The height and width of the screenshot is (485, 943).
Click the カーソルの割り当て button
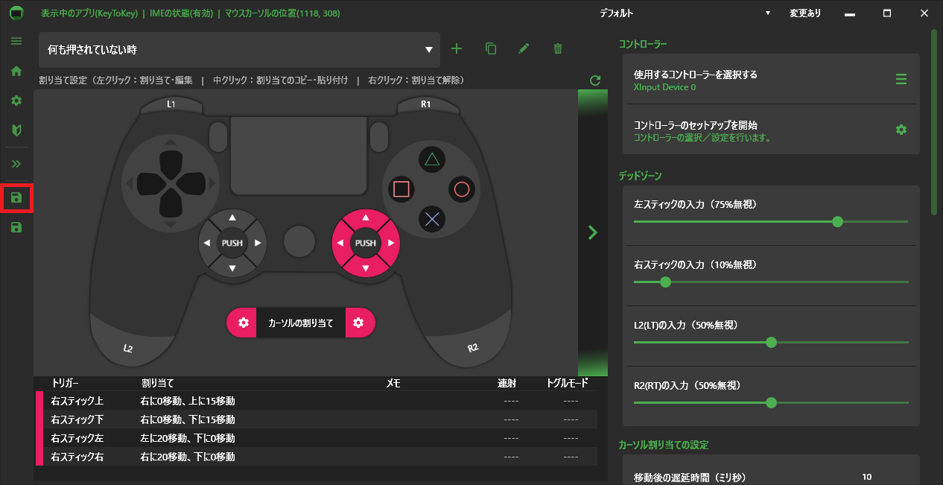point(300,323)
